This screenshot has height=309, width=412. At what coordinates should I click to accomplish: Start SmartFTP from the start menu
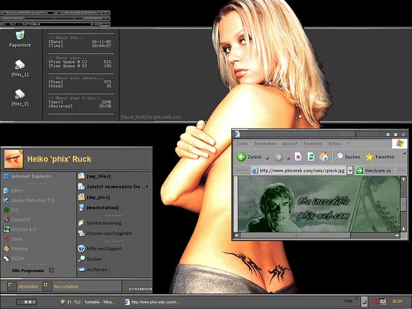[x=21, y=220]
